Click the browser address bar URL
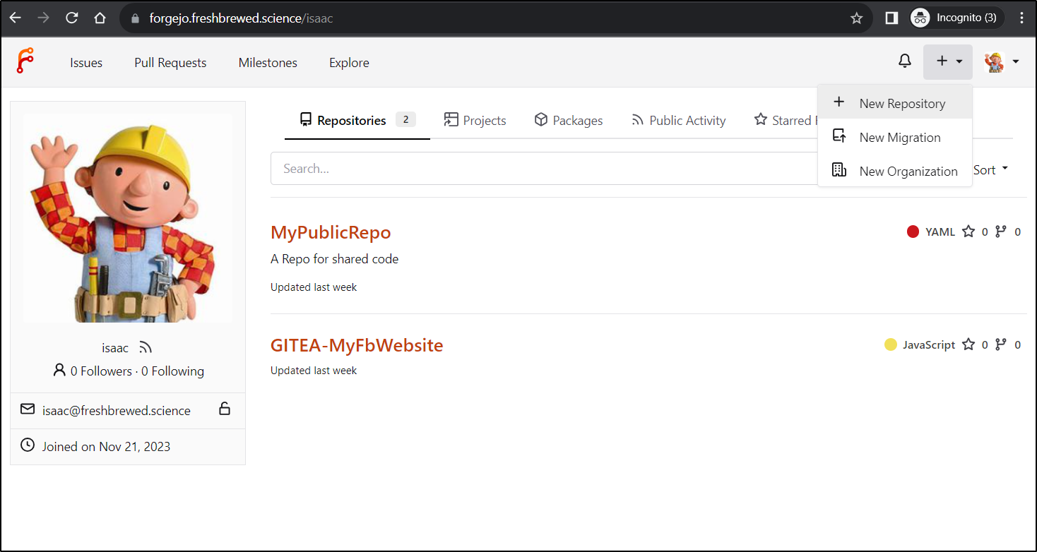The height and width of the screenshot is (552, 1037). click(241, 18)
